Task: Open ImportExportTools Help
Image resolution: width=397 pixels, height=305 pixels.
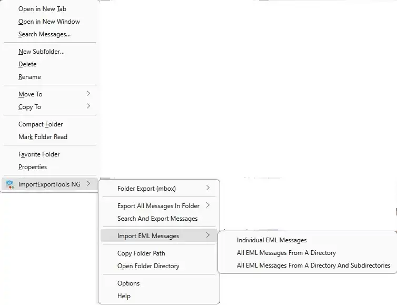Action: coord(159,296)
